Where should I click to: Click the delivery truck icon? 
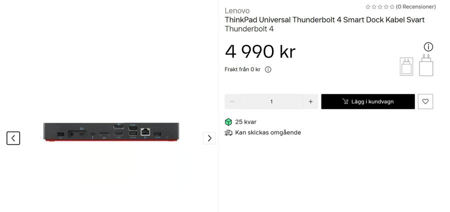pyautogui.click(x=228, y=132)
